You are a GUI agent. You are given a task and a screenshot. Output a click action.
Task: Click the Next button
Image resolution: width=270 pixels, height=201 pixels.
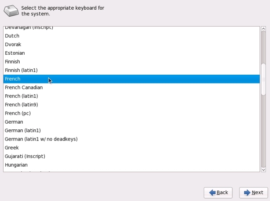coord(253,193)
